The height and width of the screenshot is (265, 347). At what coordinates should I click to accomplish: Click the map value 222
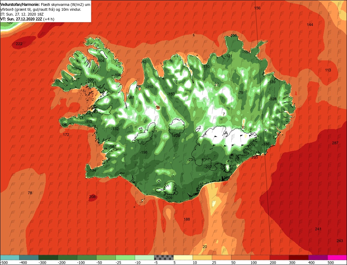pos(19,44)
